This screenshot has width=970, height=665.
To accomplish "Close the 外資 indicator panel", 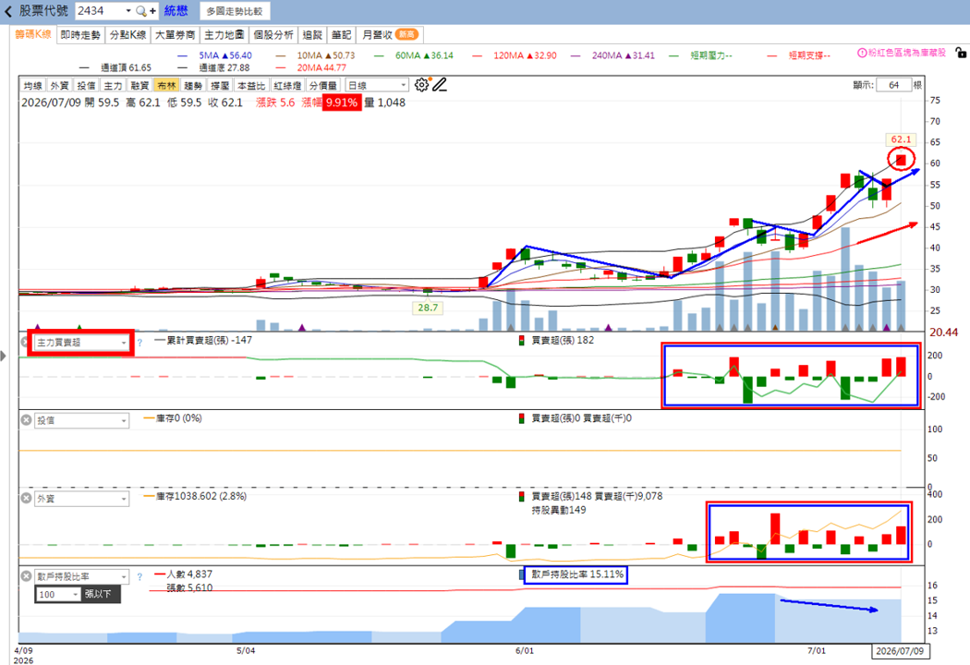I will 26,498.
